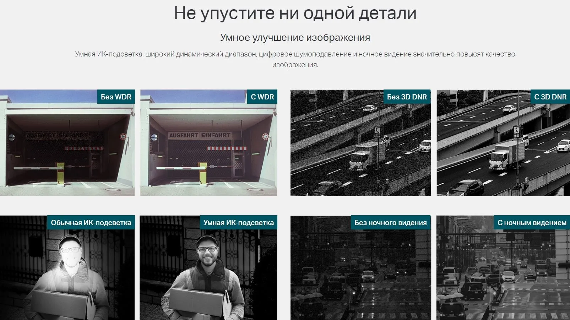This screenshot has width=570, height=320.
Task: Click the 'Обычная ИК-подсветка' label
Action: click(91, 223)
